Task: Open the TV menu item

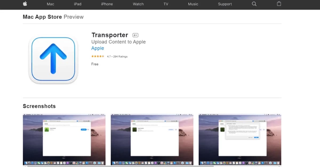Action: click(166, 4)
